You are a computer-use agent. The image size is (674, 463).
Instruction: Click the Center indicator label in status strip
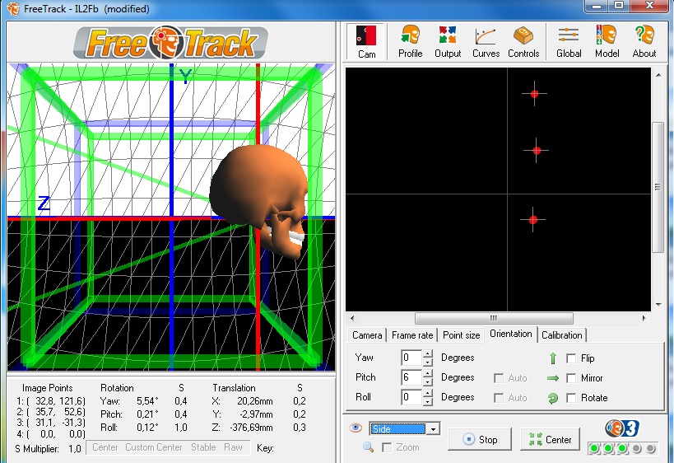pos(105,447)
